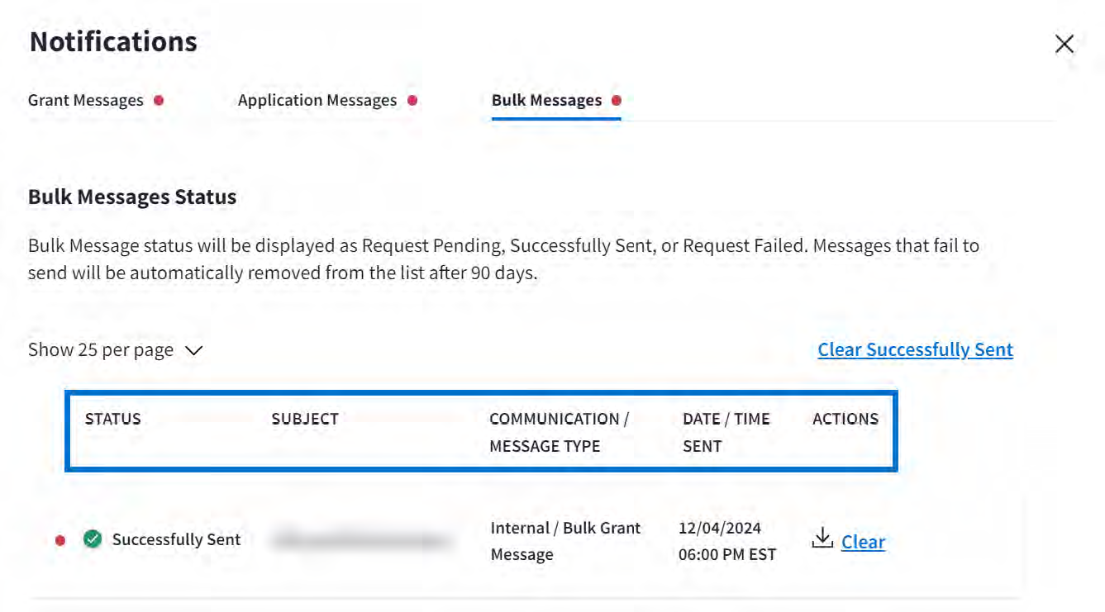Click the green checkmark status icon

pos(93,539)
